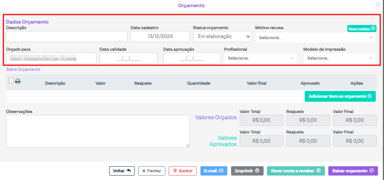The image size is (384, 180).
Task: Expand the Motivo recusa dropdown
Action: coord(316,38)
